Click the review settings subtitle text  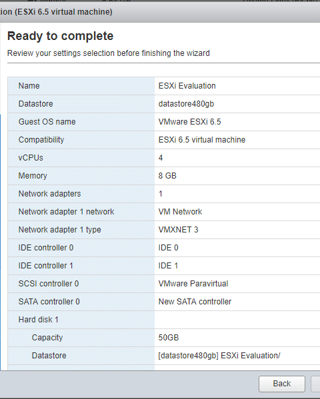tap(109, 53)
